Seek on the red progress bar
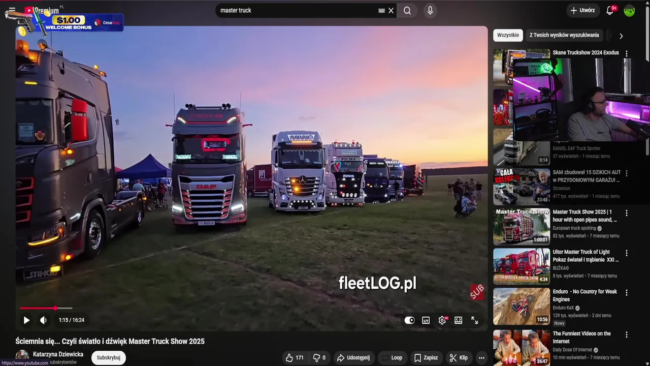The height and width of the screenshot is (366, 650). (38, 308)
